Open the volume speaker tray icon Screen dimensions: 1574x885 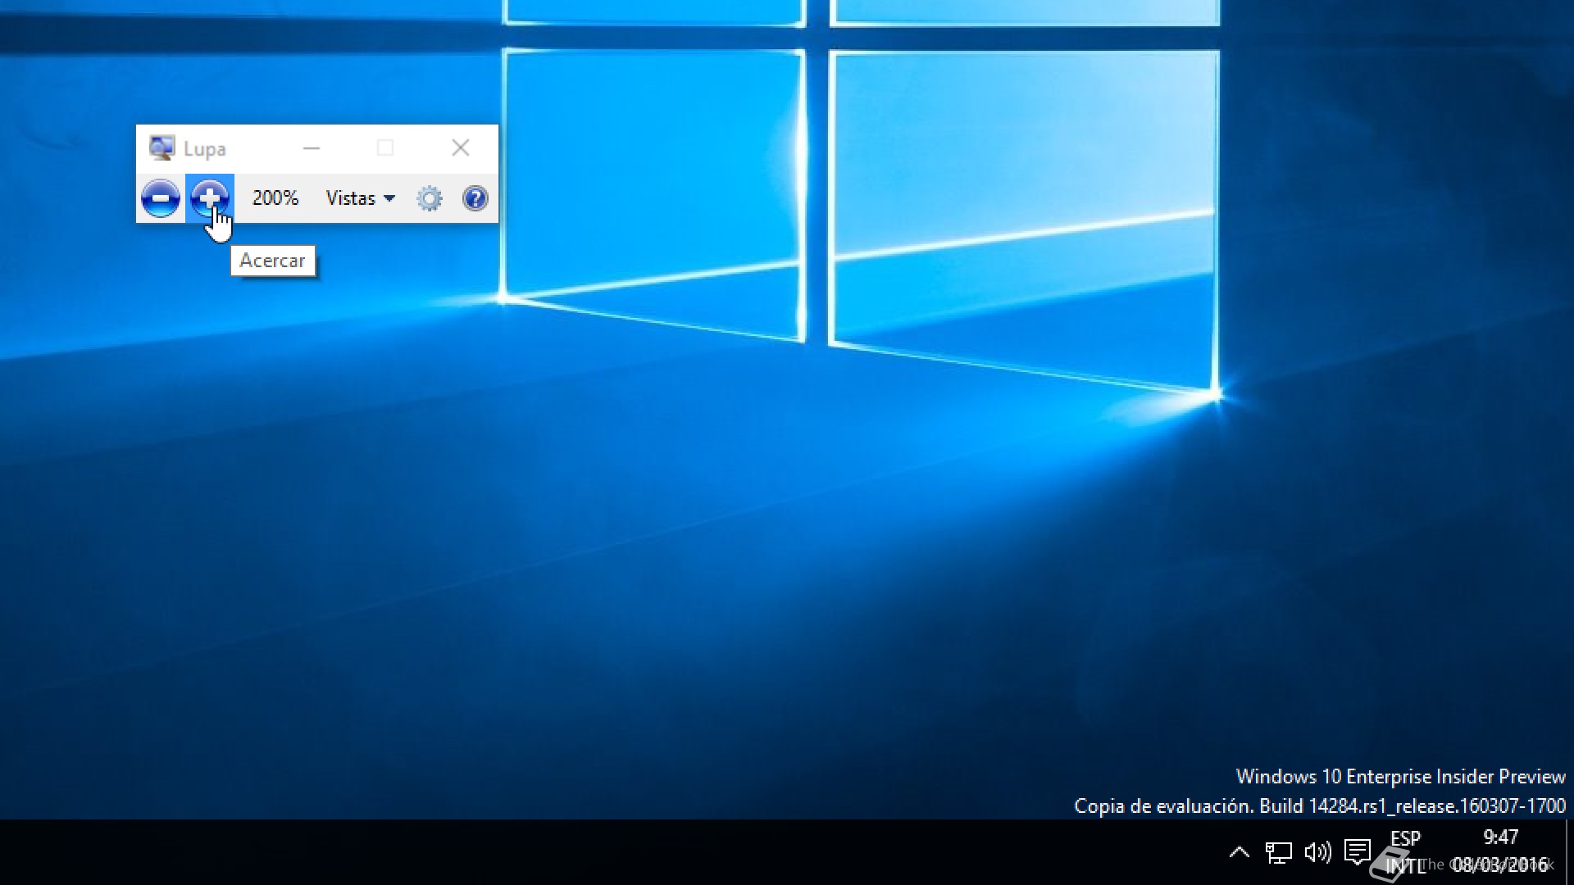coord(1317,852)
